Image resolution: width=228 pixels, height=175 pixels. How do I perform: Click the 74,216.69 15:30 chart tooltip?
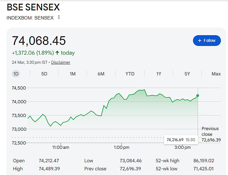[x=181, y=140]
